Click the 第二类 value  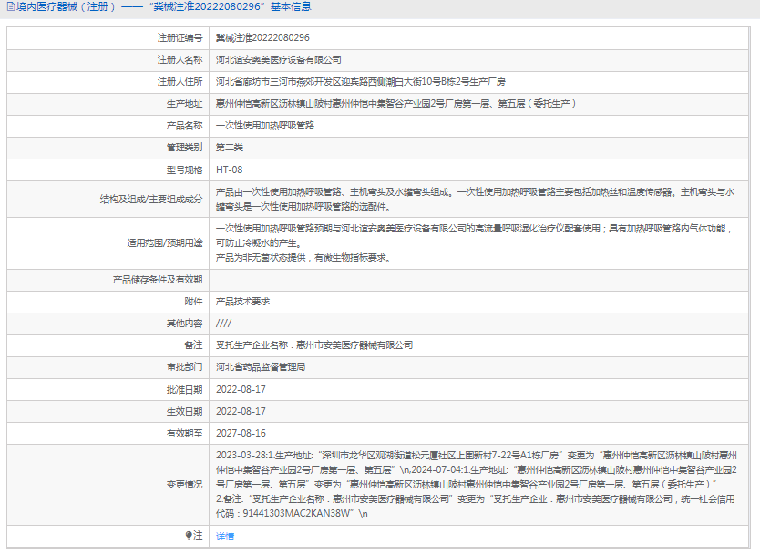click(230, 148)
